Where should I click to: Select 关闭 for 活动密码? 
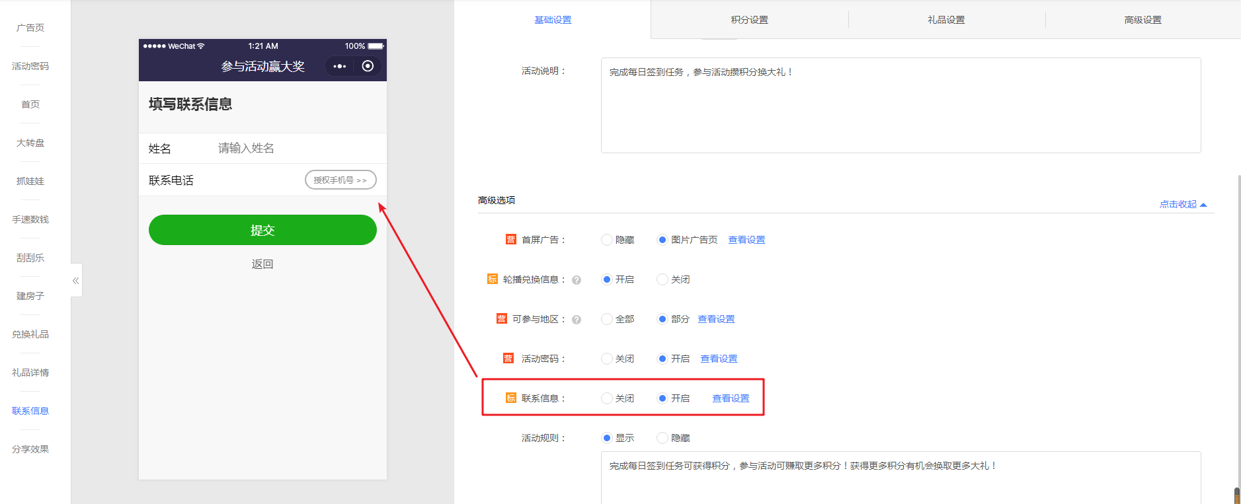click(606, 359)
